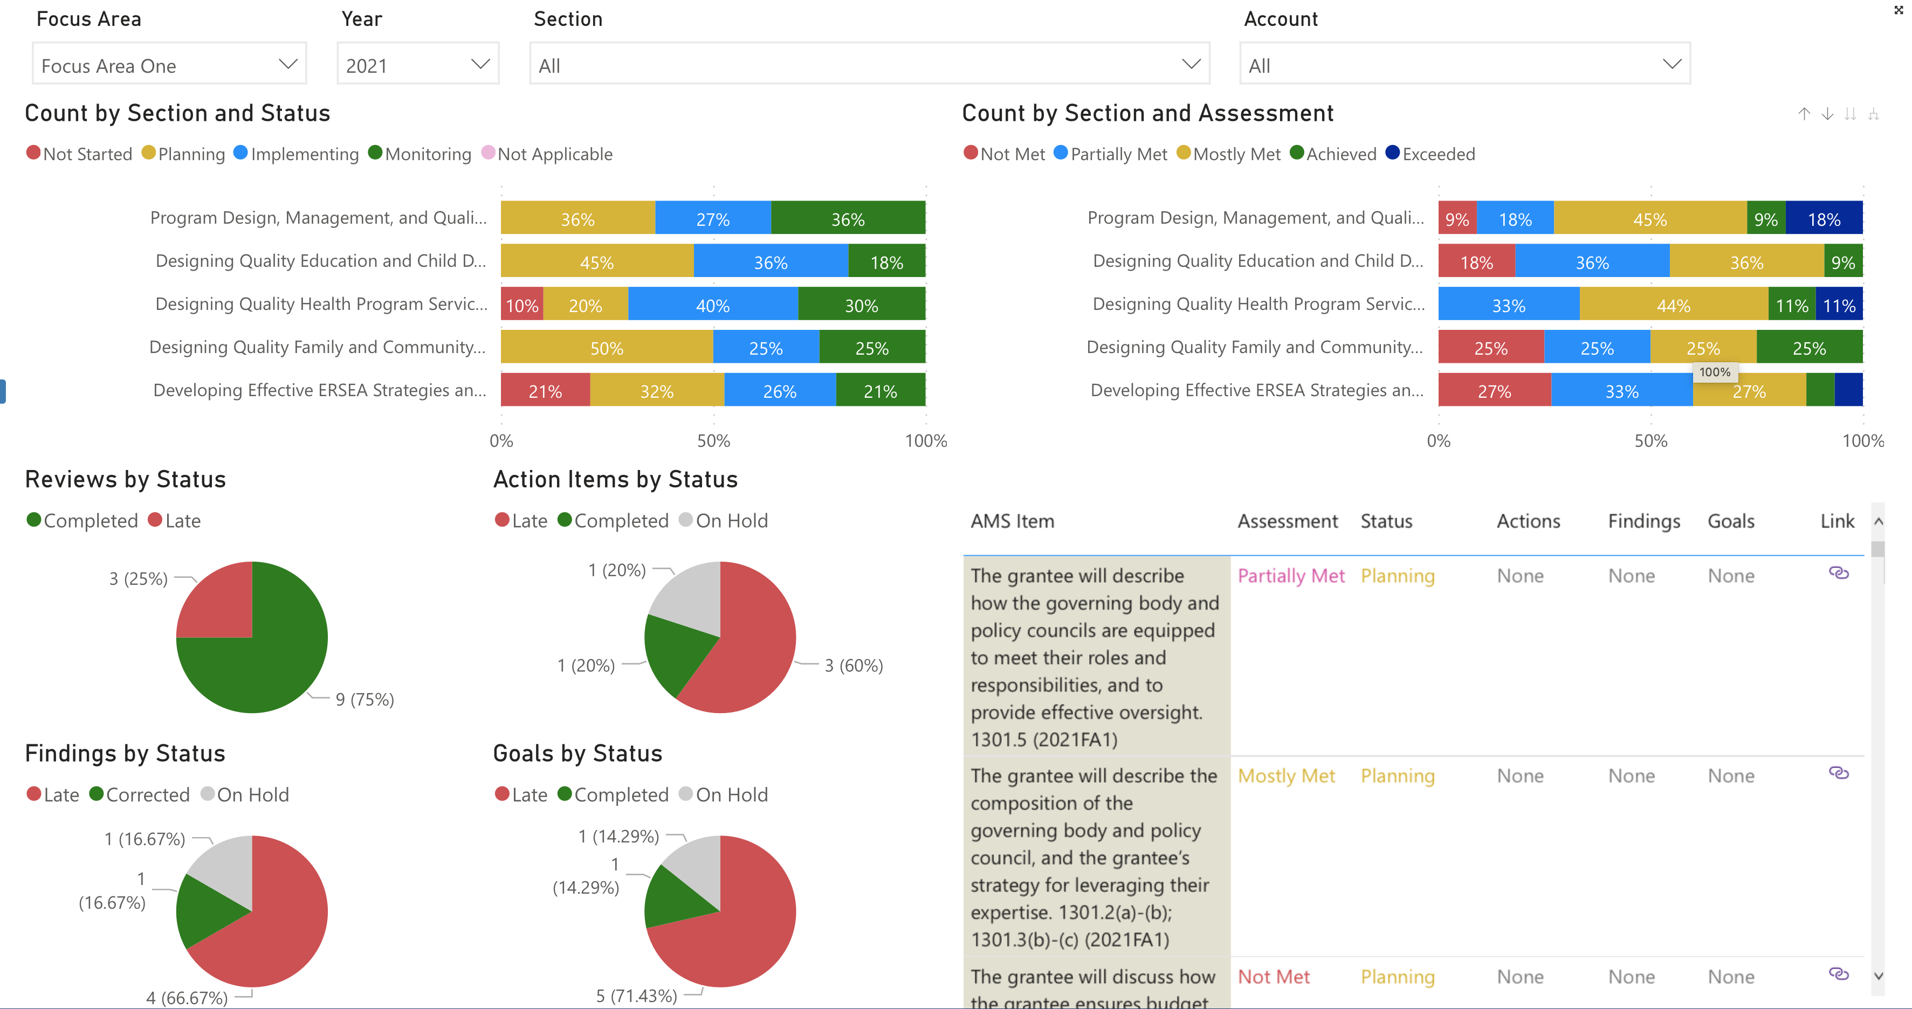
Task: Click 21% Not Started bar in ERSEA row
Action: 546,390
